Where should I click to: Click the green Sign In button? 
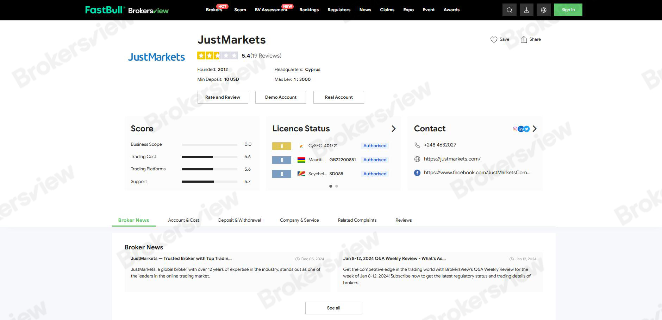[568, 10]
